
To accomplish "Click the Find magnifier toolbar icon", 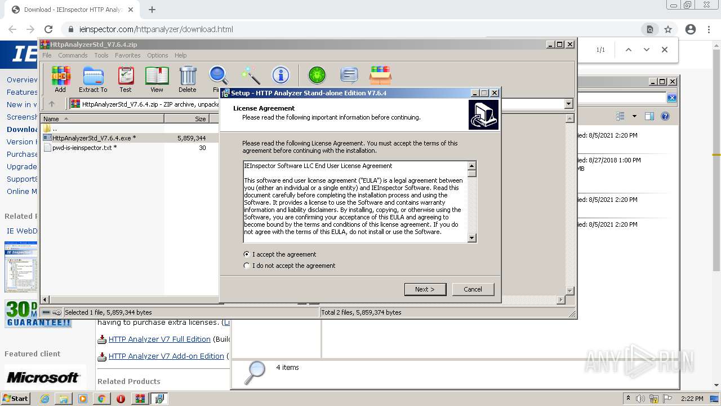I will (218, 79).
